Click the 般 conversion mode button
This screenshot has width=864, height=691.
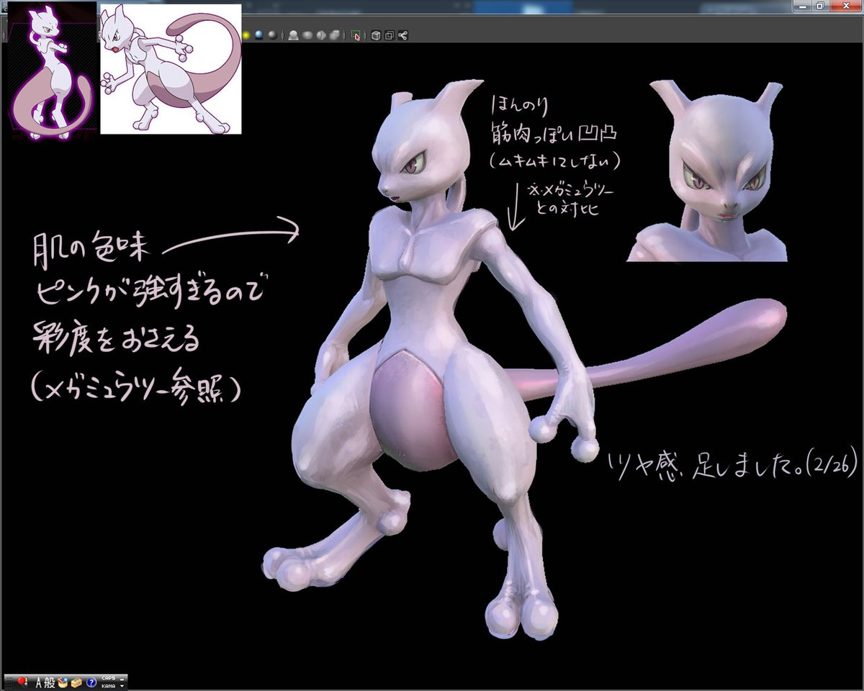[50, 682]
